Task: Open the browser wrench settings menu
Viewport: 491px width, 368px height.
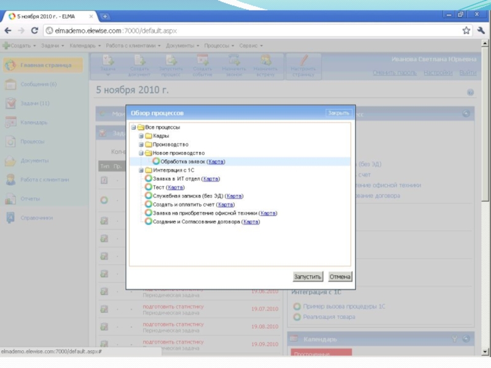Action: tap(480, 30)
